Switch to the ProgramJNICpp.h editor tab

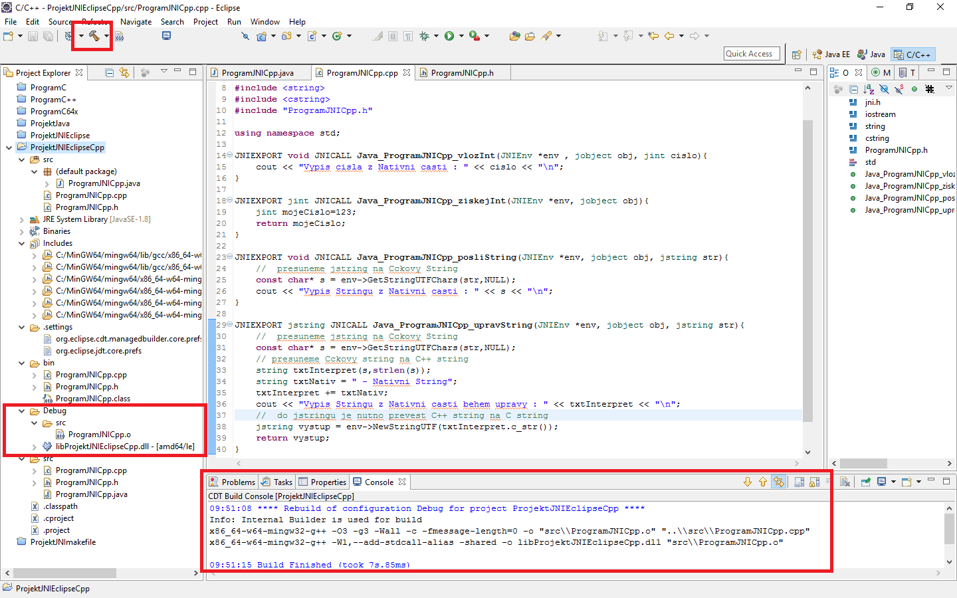pos(463,72)
